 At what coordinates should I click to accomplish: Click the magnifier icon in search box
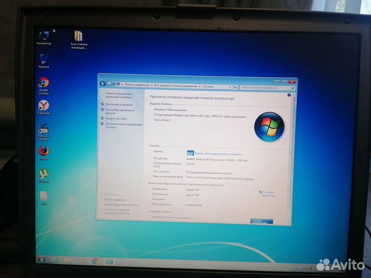pyautogui.click(x=293, y=89)
